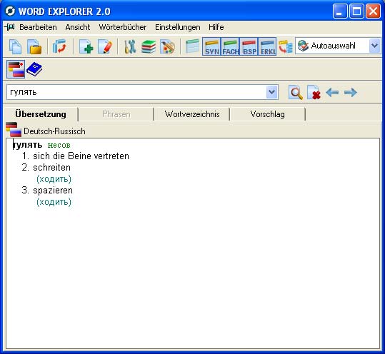This screenshot has width=385, height=354.
Task: Toggle the SYN synonyms button
Action: click(x=211, y=46)
